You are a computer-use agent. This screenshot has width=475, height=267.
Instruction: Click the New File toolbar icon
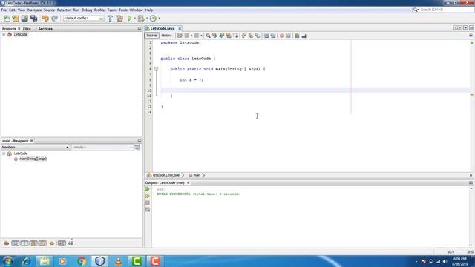[x=7, y=19]
